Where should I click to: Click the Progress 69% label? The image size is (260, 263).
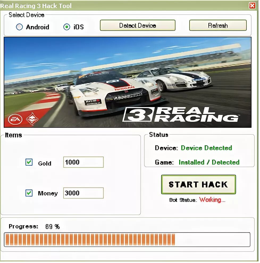(34, 227)
